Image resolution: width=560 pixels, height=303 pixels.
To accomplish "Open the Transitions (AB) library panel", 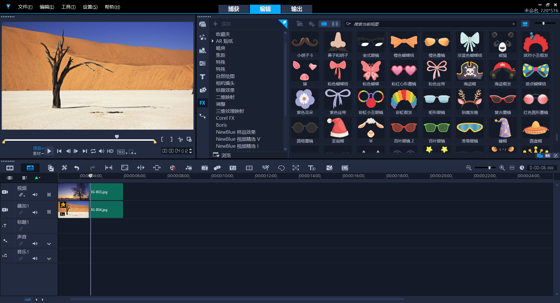I will point(203,64).
